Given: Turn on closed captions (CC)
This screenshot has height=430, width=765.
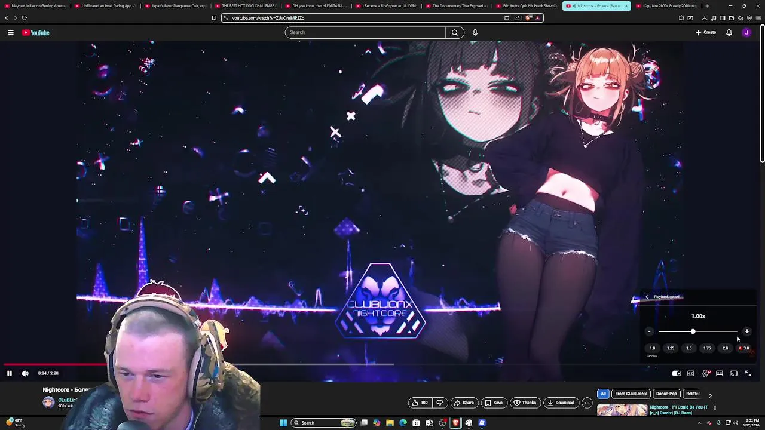Looking at the screenshot, I should 691,373.
